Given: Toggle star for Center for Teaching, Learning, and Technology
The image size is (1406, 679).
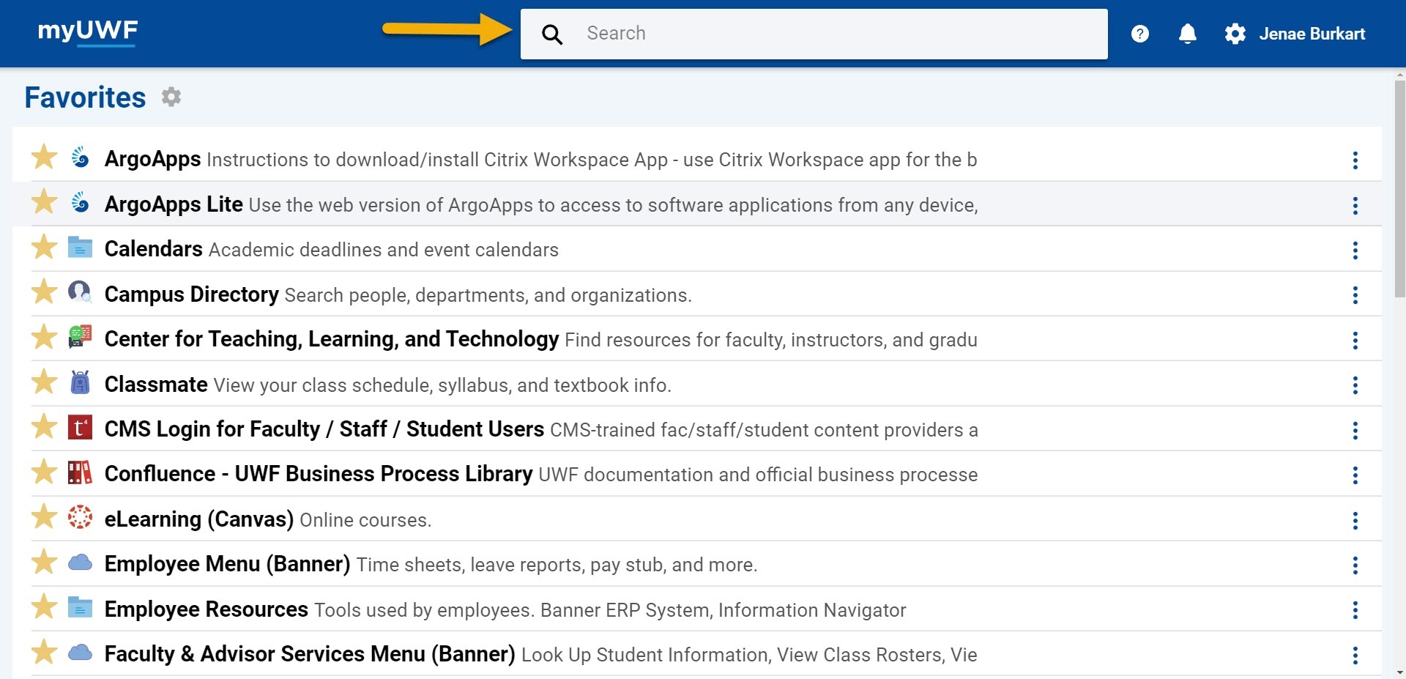Looking at the screenshot, I should point(44,337).
